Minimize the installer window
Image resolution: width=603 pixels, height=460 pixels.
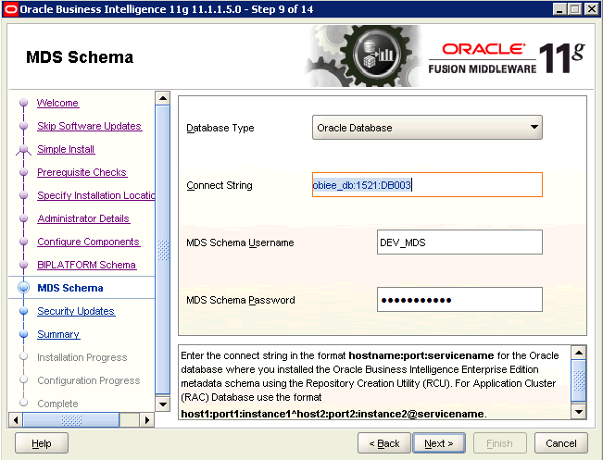(559, 9)
